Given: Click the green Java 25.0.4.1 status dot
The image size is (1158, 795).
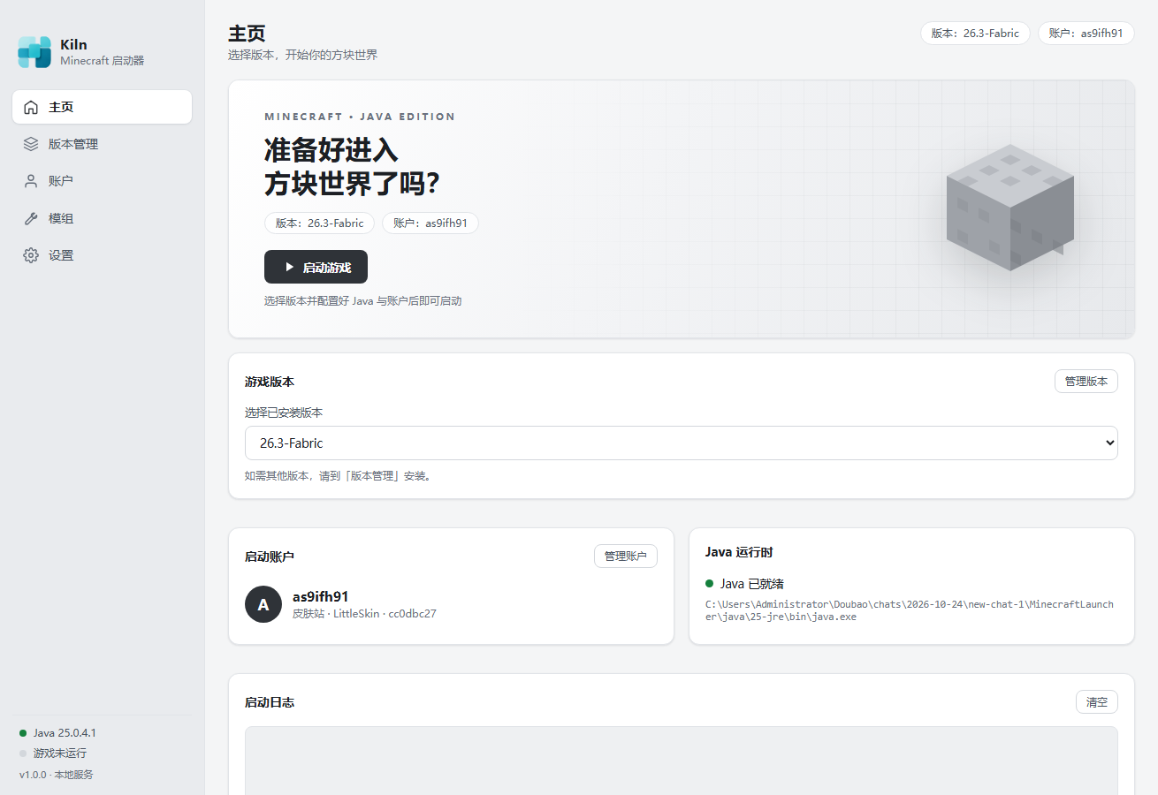Looking at the screenshot, I should (23, 733).
